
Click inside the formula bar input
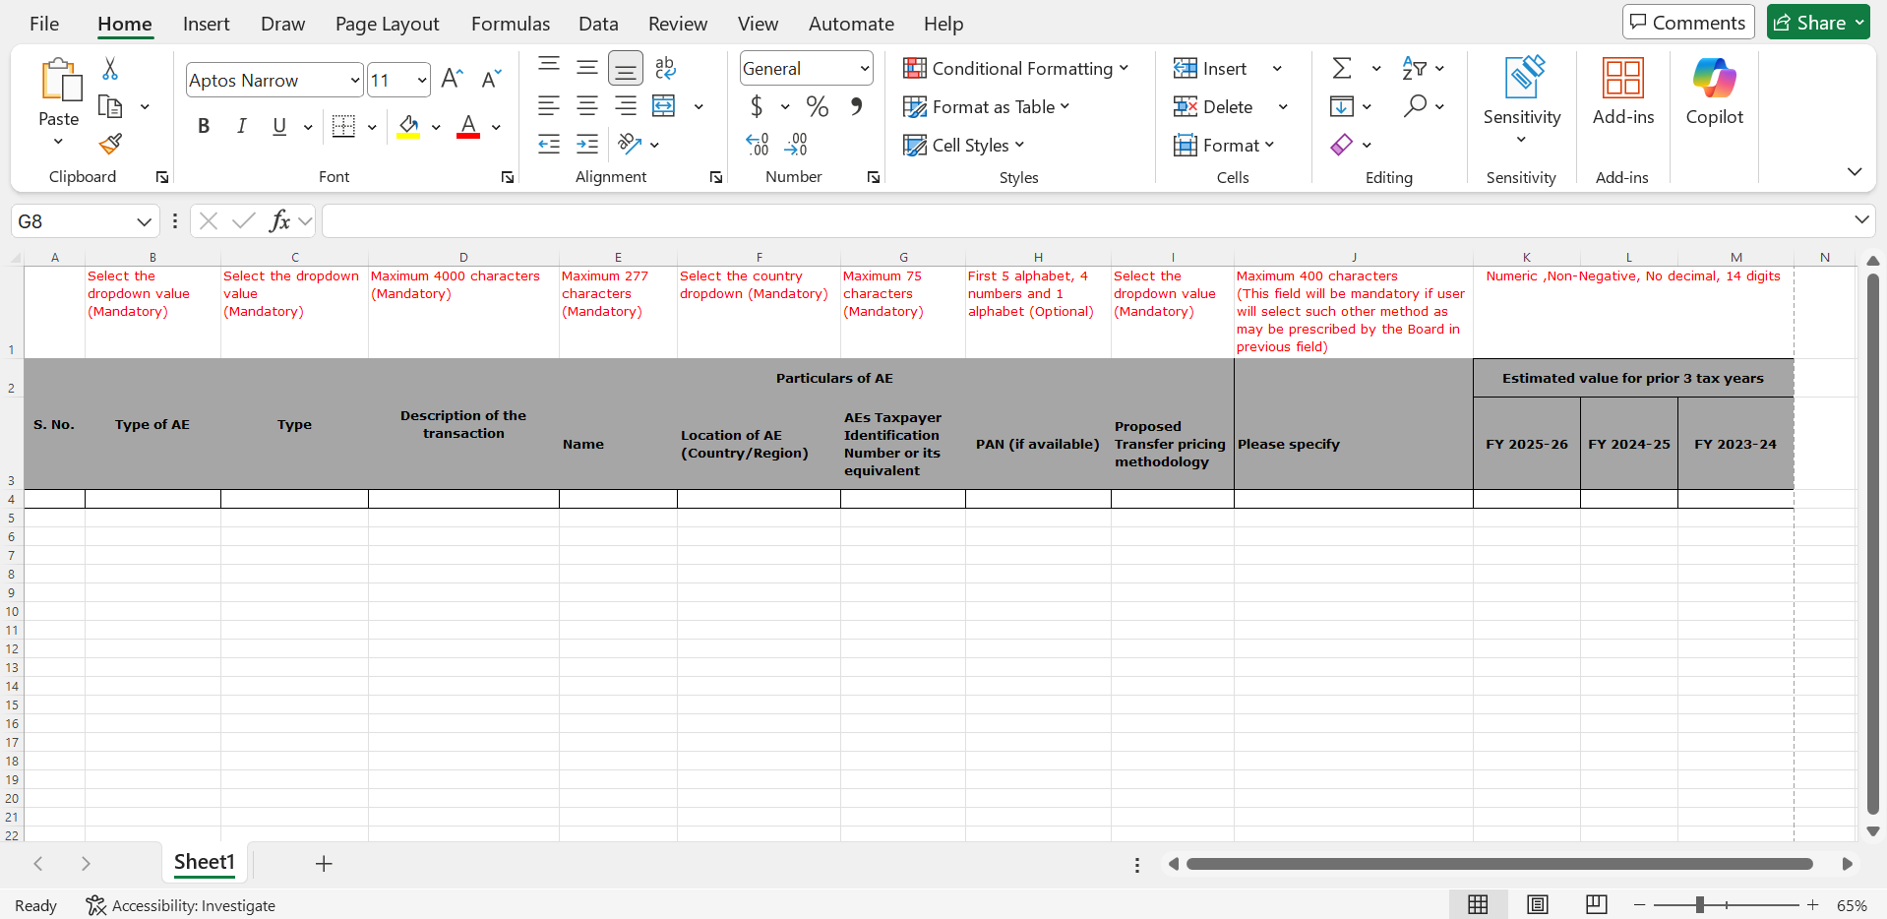(x=1084, y=220)
